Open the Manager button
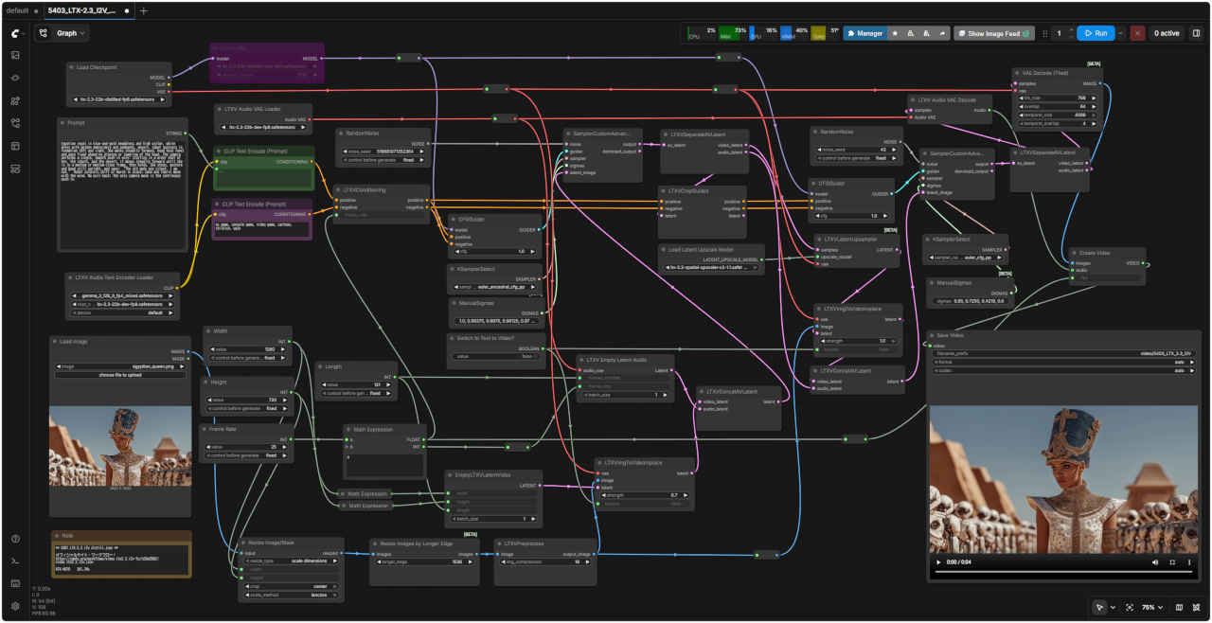Image resolution: width=1212 pixels, height=623 pixels. (864, 33)
